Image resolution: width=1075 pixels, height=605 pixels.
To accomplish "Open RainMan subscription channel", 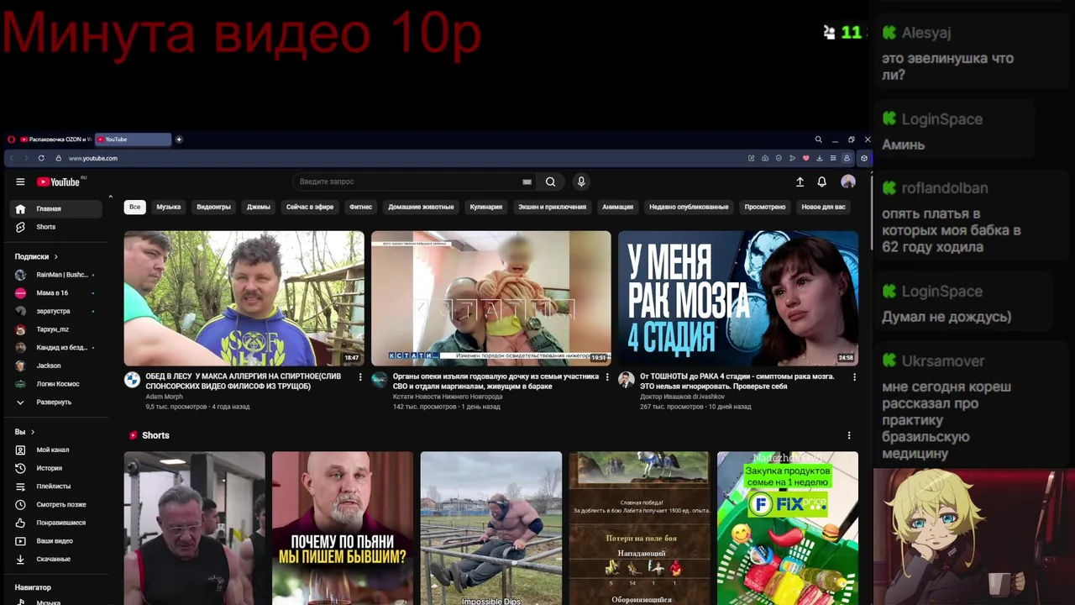I will [x=56, y=275].
